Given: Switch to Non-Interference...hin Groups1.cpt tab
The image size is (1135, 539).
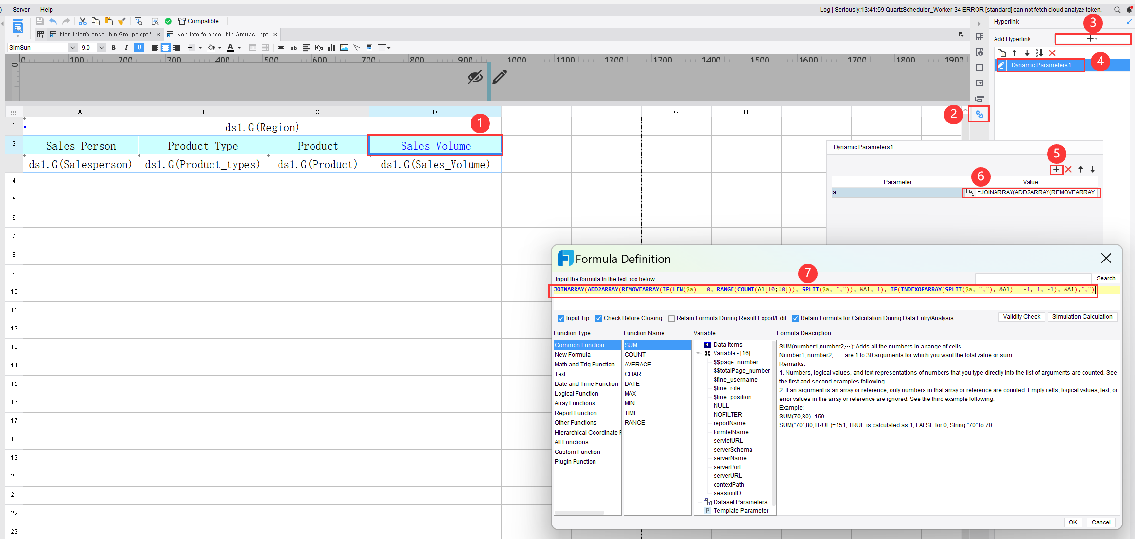Looking at the screenshot, I should click(x=222, y=35).
